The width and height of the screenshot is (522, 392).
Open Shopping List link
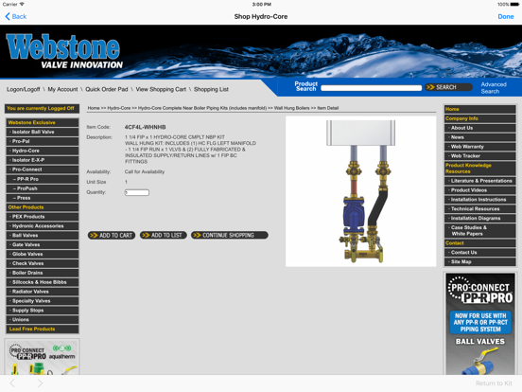point(211,89)
